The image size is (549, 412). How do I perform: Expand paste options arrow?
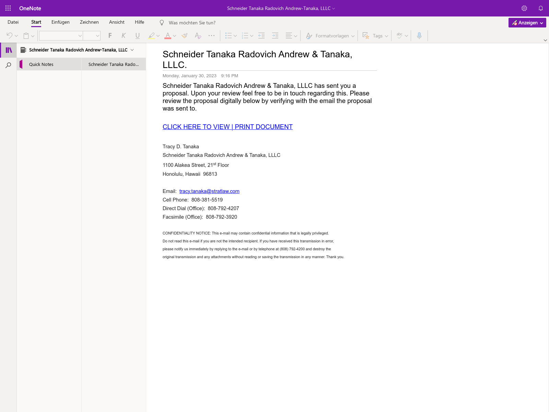tap(33, 36)
